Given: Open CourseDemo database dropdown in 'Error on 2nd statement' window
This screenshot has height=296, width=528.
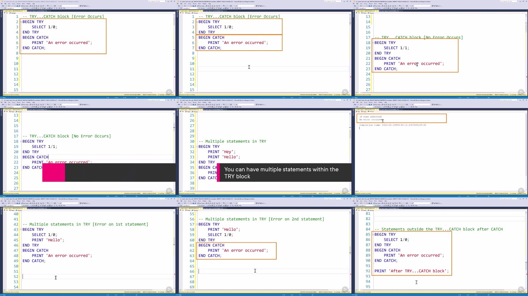Looking at the screenshot, I should click(x=190, y=206).
